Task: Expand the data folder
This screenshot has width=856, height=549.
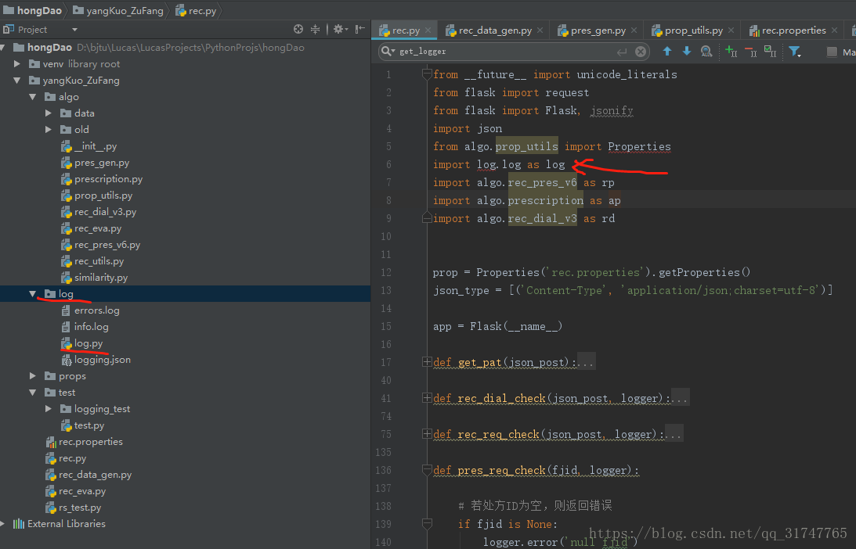Action: point(47,113)
